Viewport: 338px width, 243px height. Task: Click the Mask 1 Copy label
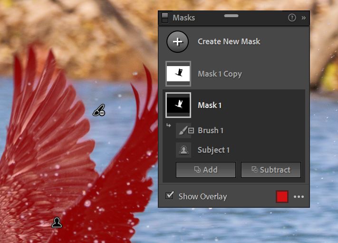[220, 74]
